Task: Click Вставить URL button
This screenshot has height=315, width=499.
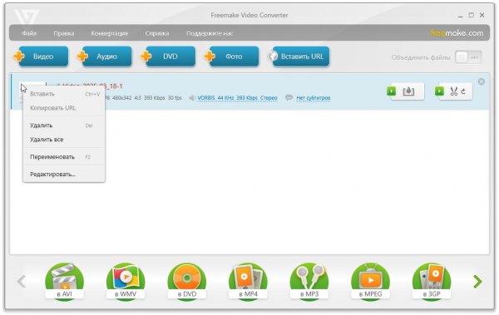Action: pos(301,57)
